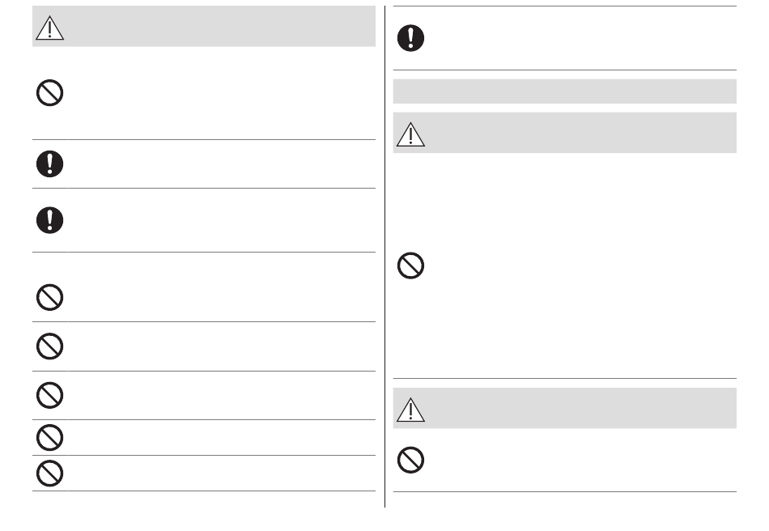
Task: Click the bottom prohibition icon in right column
Action: (x=410, y=460)
